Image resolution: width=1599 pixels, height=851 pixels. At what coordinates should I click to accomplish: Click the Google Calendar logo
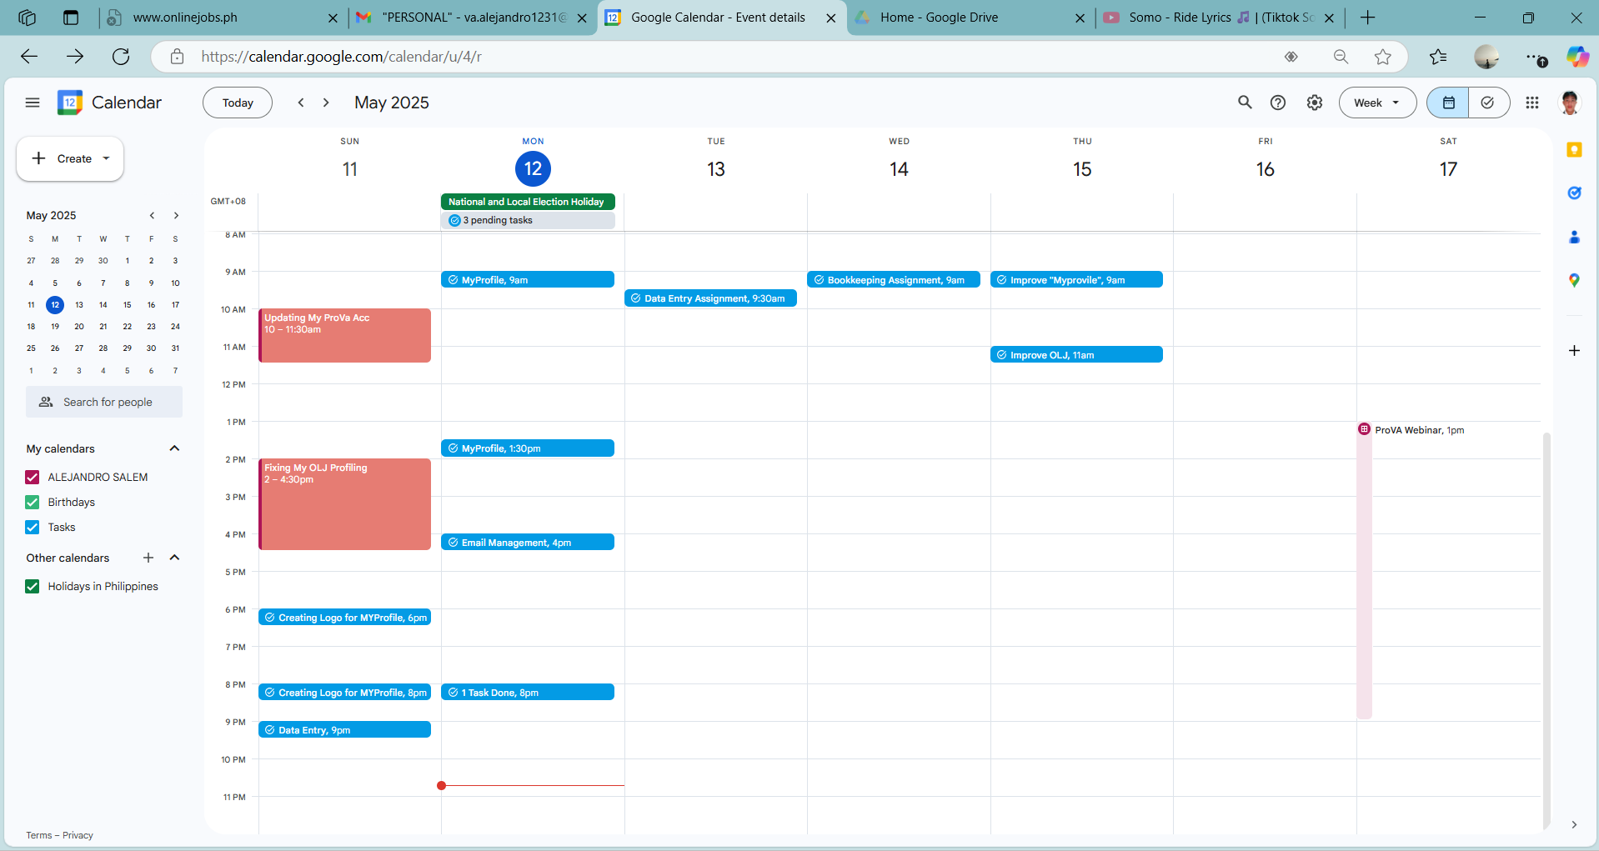pyautogui.click(x=70, y=103)
